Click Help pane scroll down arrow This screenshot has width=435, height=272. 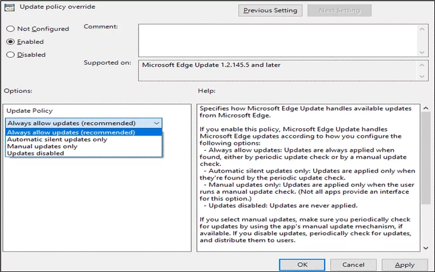(426, 248)
